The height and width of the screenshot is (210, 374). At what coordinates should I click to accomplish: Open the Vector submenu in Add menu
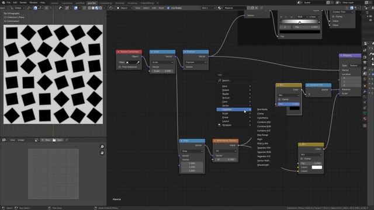(234, 106)
